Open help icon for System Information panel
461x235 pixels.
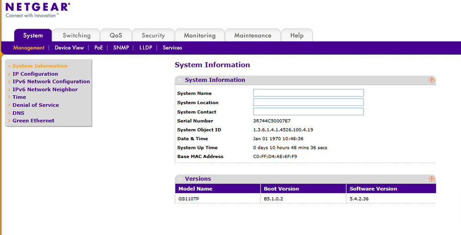[x=431, y=80]
